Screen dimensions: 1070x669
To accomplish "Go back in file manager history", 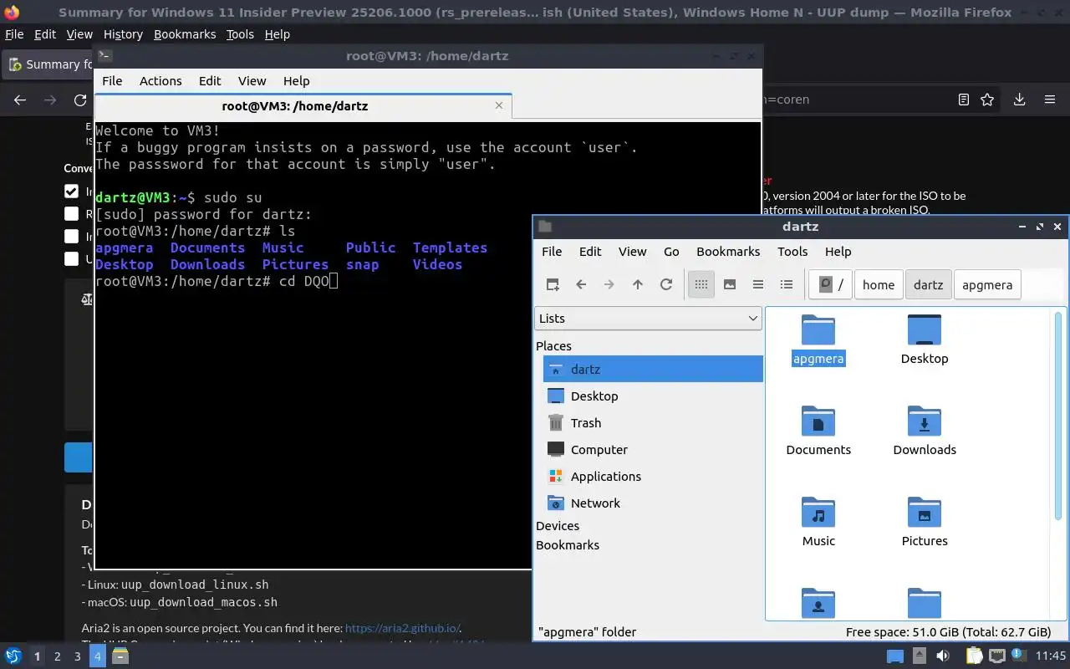I will [581, 284].
